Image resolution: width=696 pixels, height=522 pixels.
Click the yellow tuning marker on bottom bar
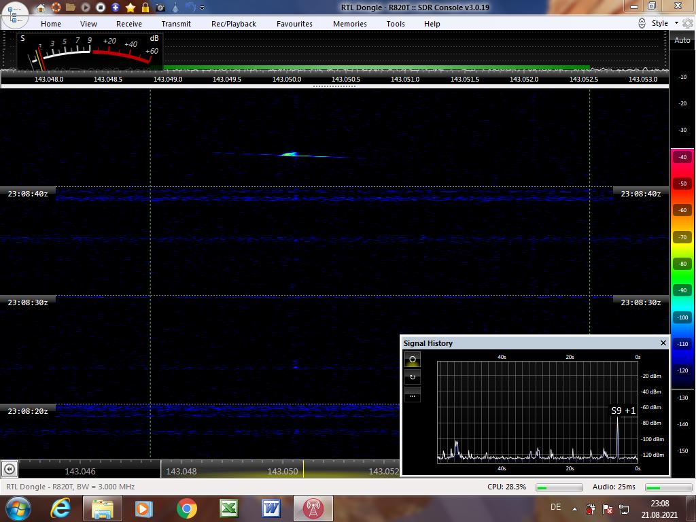point(303,469)
